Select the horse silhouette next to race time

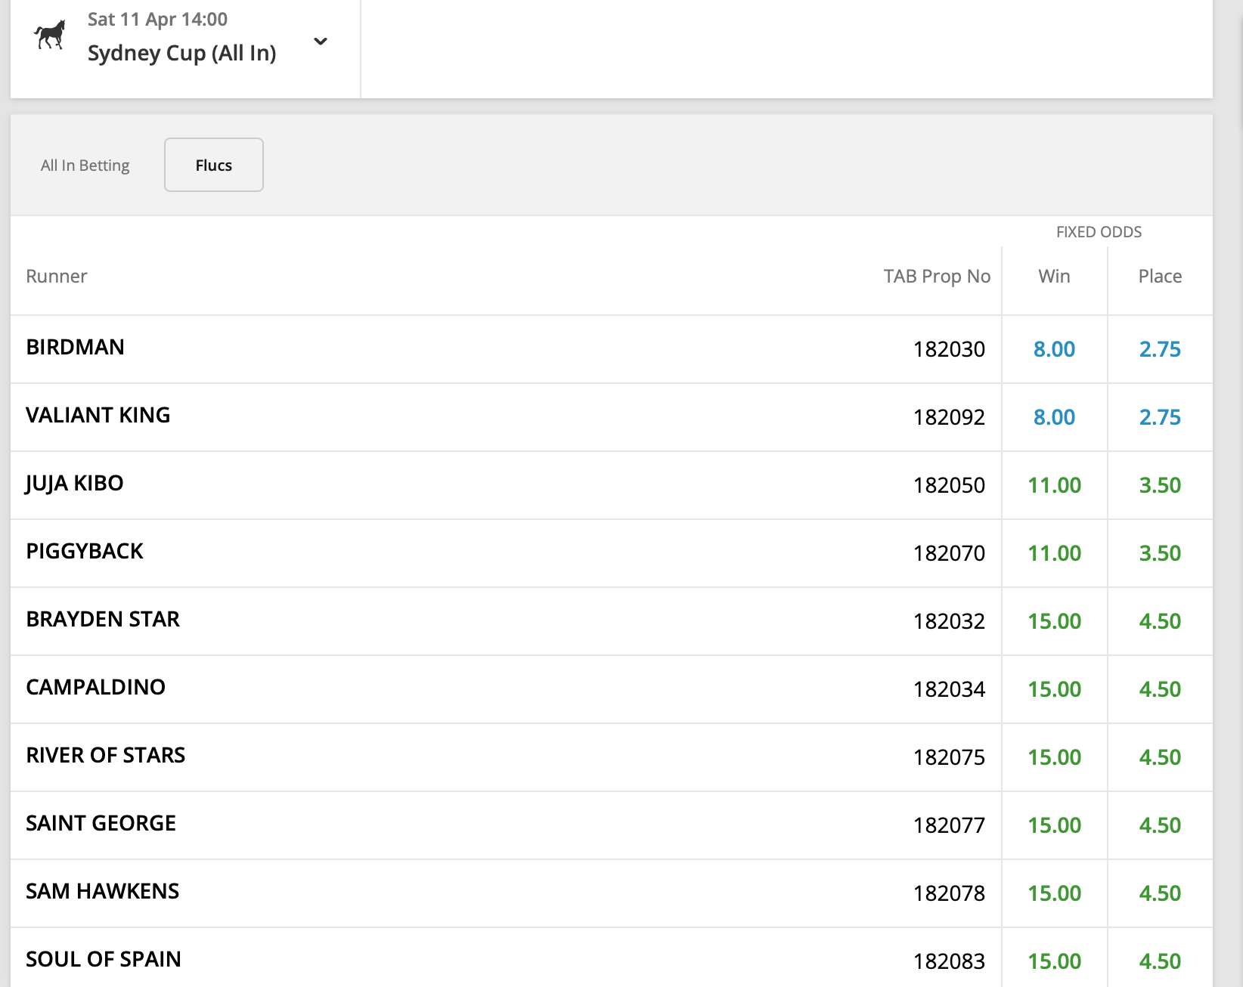48,35
